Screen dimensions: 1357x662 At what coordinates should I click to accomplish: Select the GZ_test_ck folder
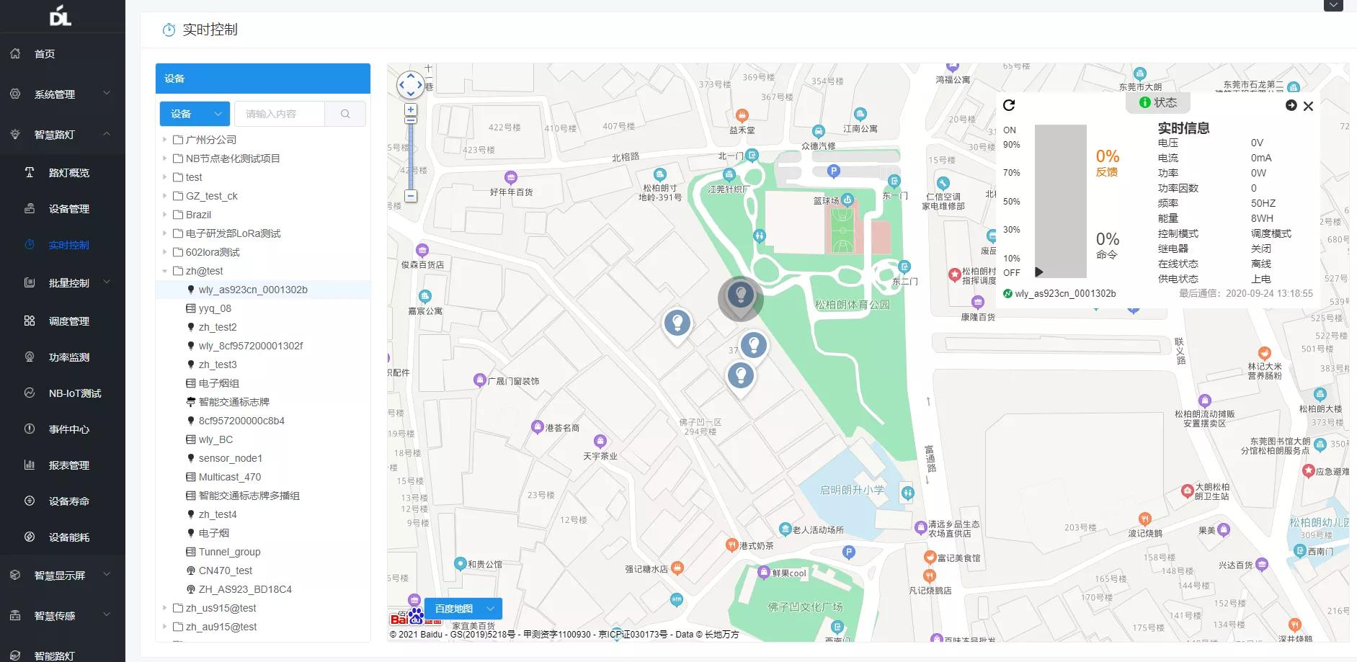click(x=211, y=196)
